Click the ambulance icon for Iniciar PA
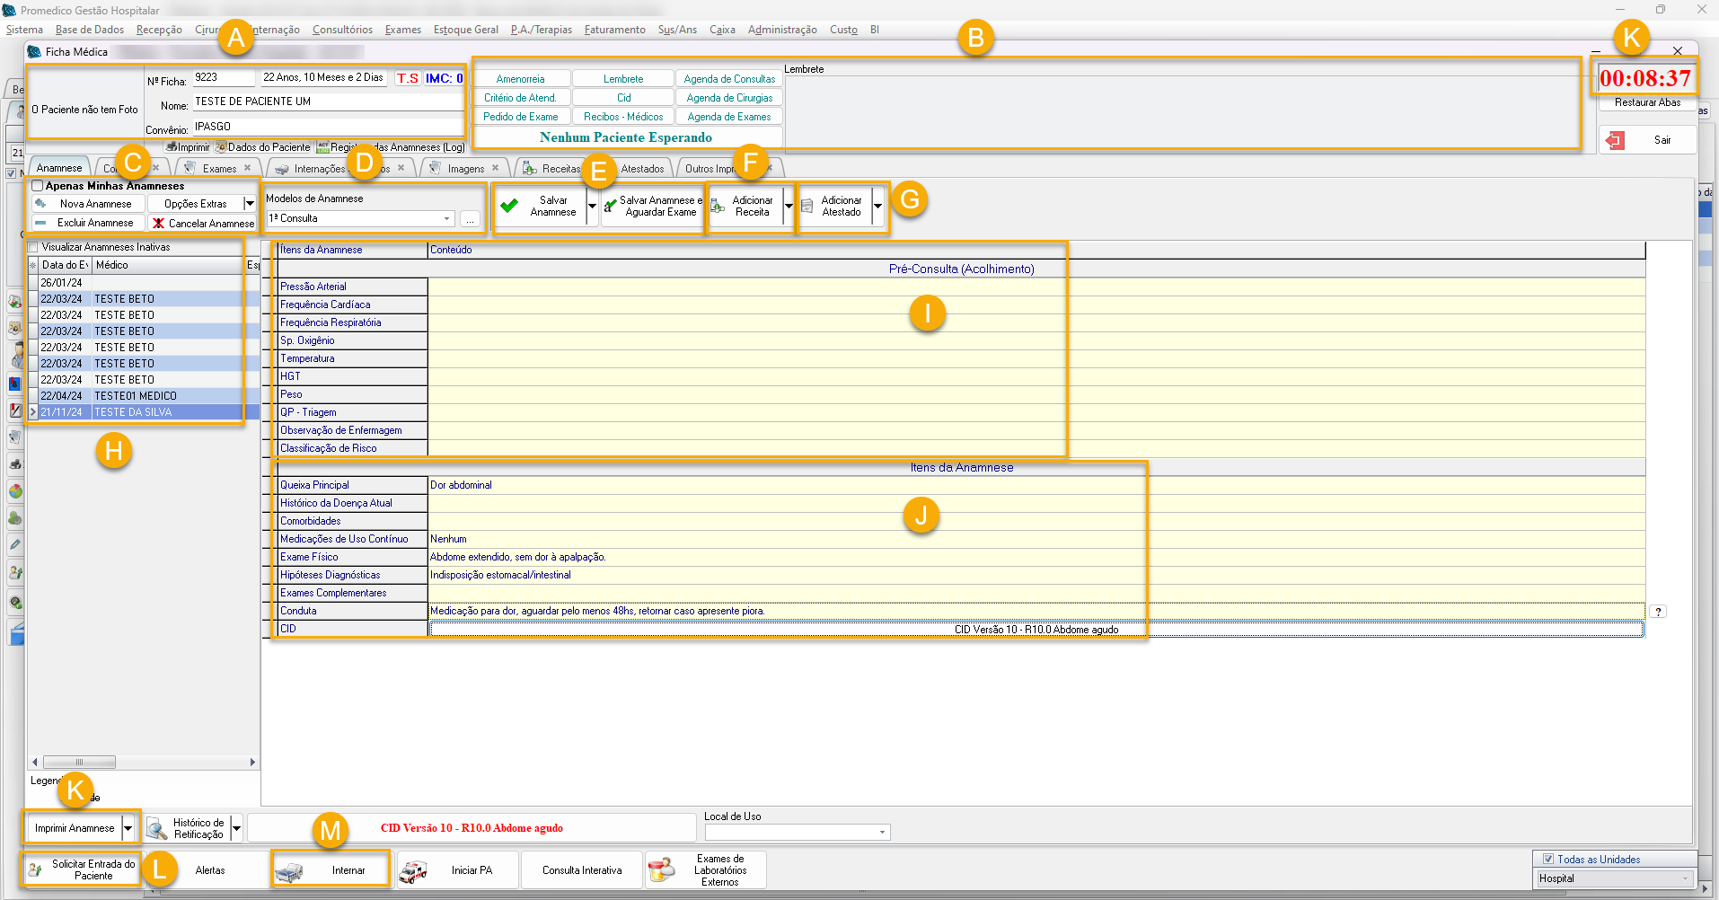The image size is (1719, 900). (413, 870)
